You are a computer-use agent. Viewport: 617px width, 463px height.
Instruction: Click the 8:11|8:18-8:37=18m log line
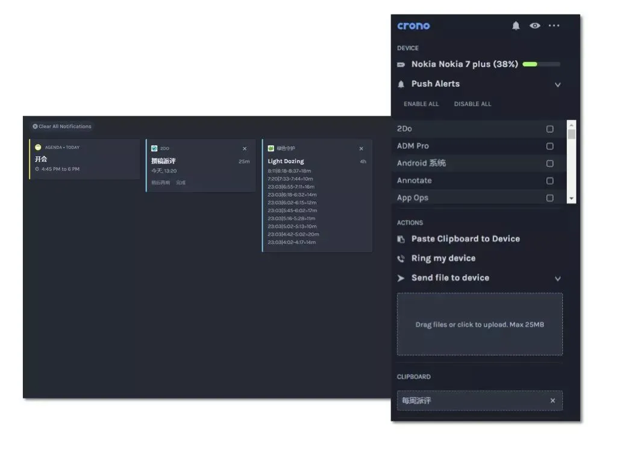[289, 171]
